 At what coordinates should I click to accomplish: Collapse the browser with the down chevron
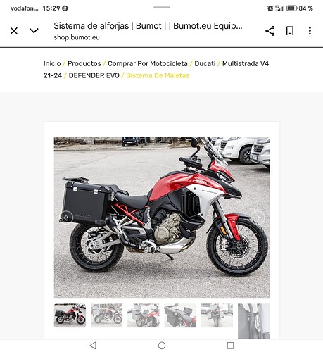coord(34,30)
